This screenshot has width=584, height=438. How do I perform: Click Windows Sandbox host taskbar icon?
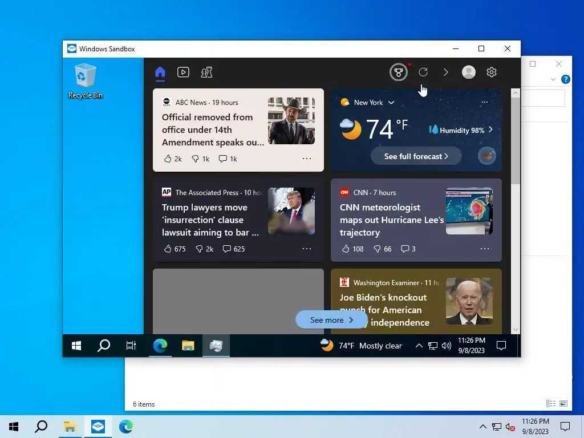[98, 427]
